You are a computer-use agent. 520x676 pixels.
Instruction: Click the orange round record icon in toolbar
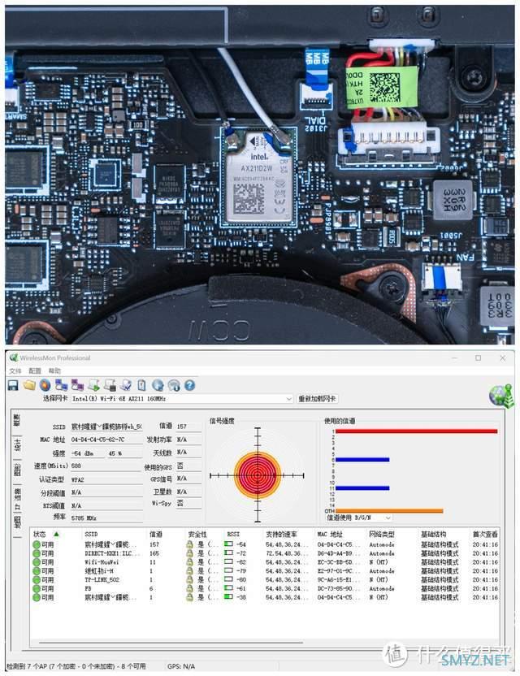tap(45, 385)
